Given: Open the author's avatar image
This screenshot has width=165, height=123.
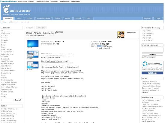Looking at the screenshot, I should click(121, 35).
